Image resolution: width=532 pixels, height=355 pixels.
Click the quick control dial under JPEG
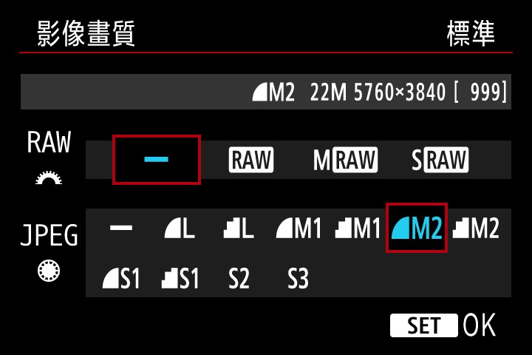(x=49, y=271)
